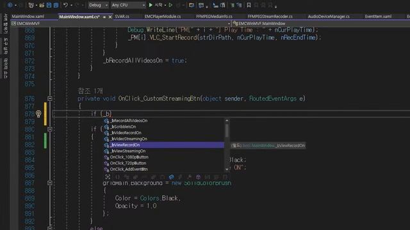Screen dimensions: 410x230
Task: Click the lightbulb quick actions icon on line 878
Action: [38, 114]
